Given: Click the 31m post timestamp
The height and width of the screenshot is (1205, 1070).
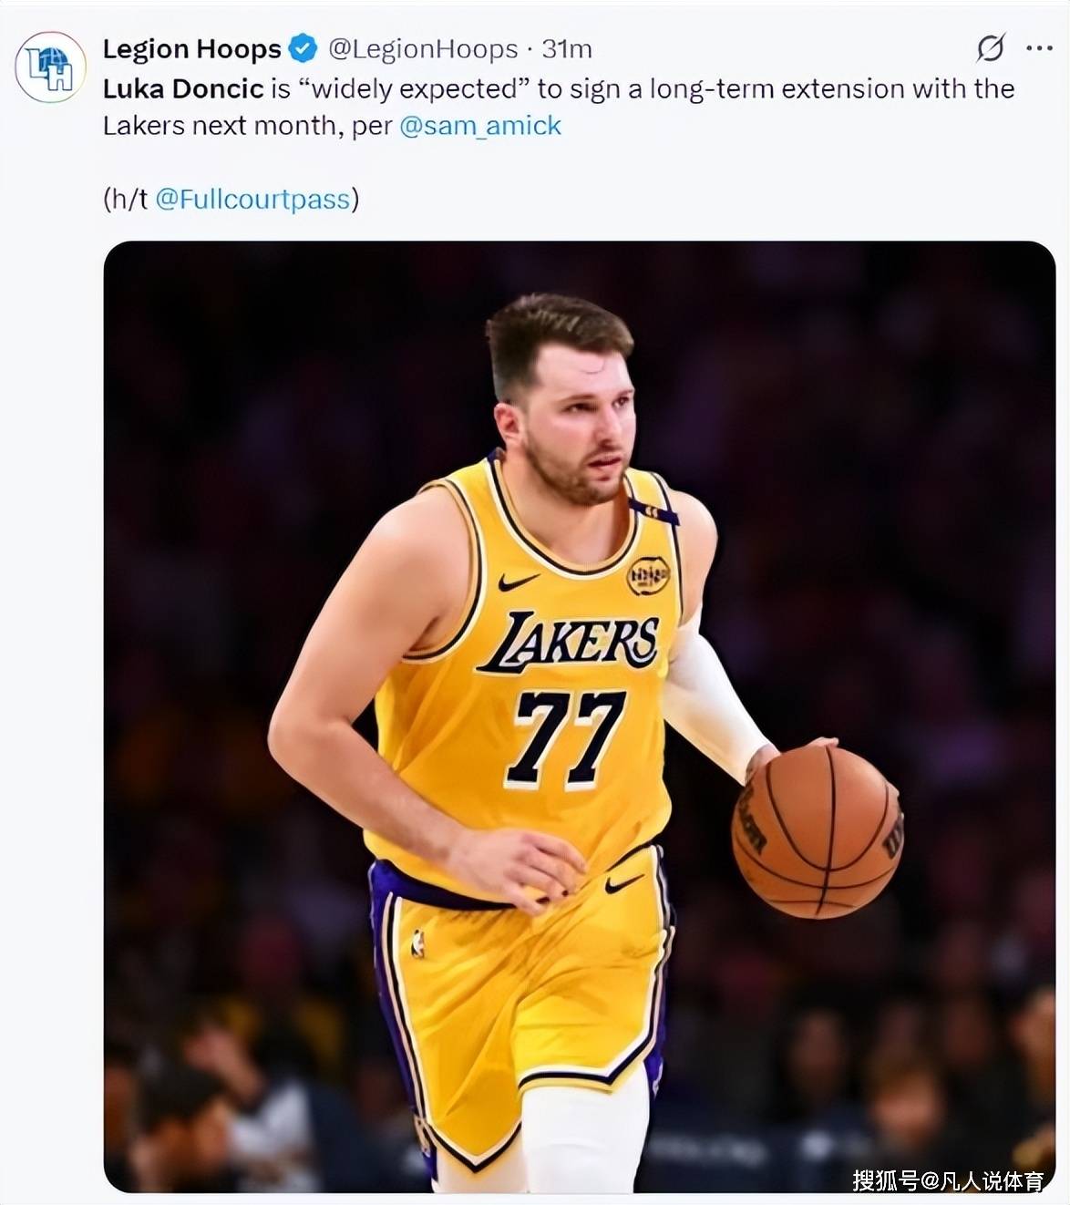Looking at the screenshot, I should [x=567, y=48].
